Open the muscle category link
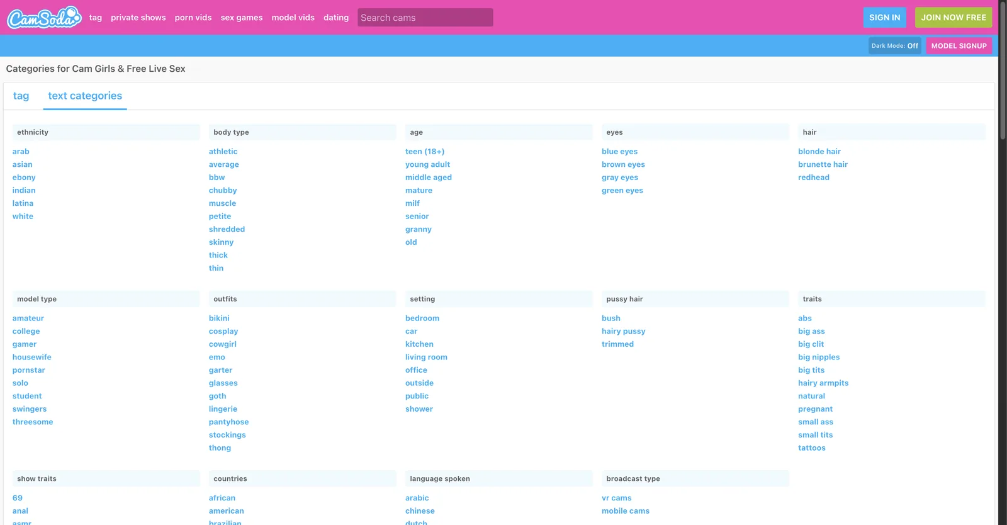 (223, 203)
